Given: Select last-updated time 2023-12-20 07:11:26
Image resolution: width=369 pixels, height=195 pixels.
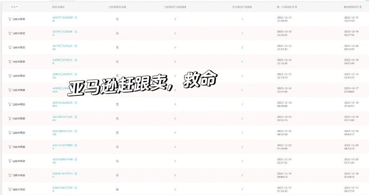Looking at the screenshot, I should point(351,161).
